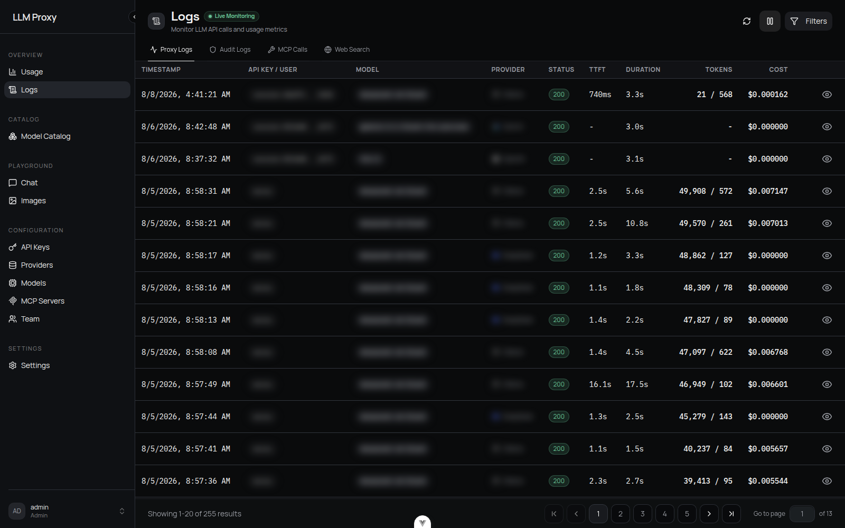The height and width of the screenshot is (528, 845).
Task: Open Images playground
Action: [67, 201]
